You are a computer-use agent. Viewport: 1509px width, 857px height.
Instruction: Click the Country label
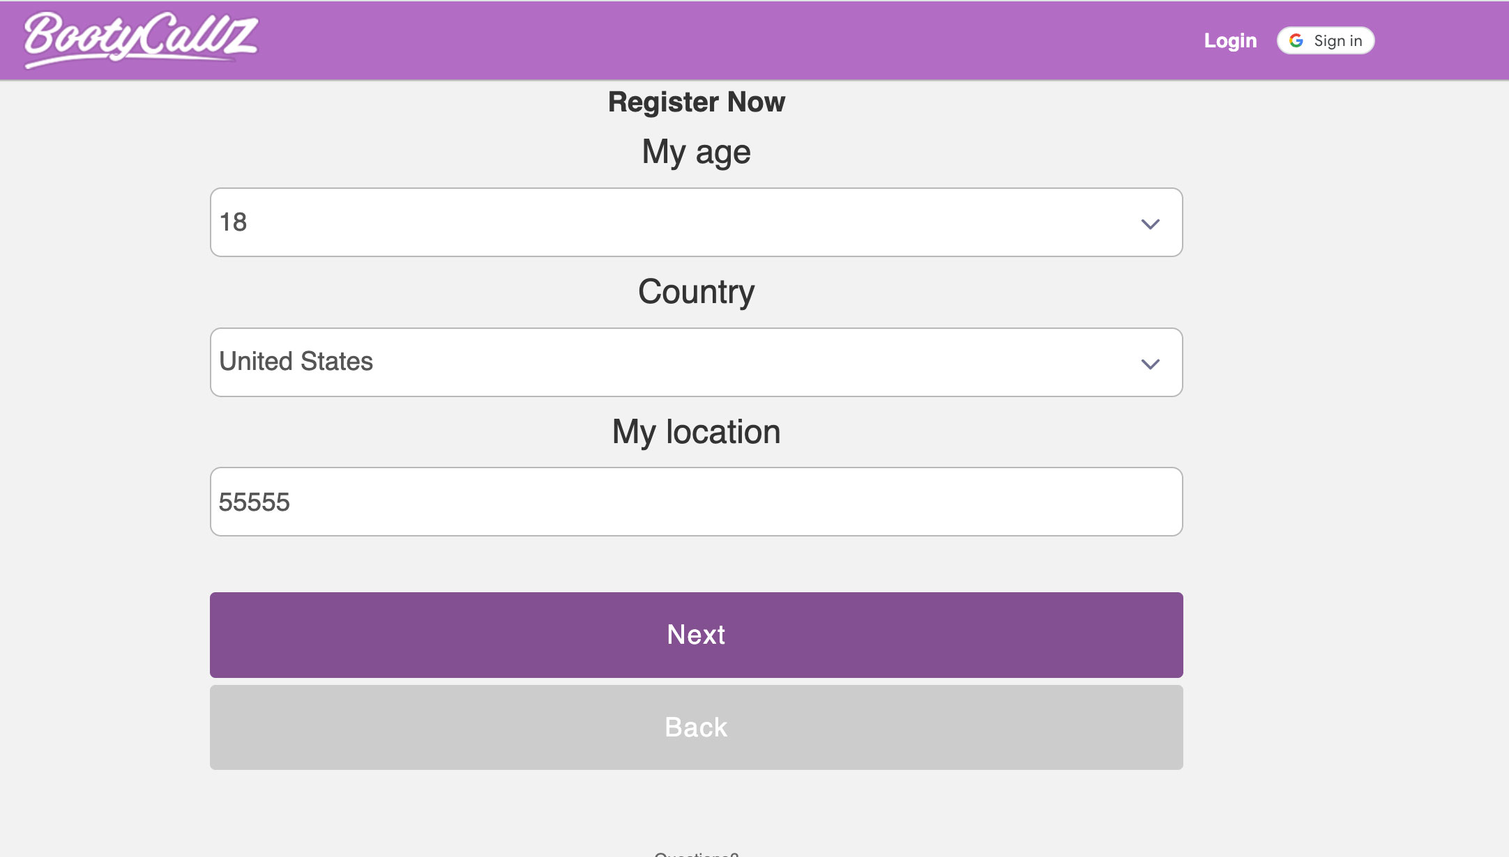tap(696, 291)
